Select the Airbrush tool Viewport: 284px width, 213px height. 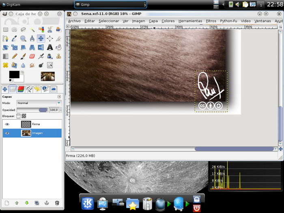[x=41, y=56]
